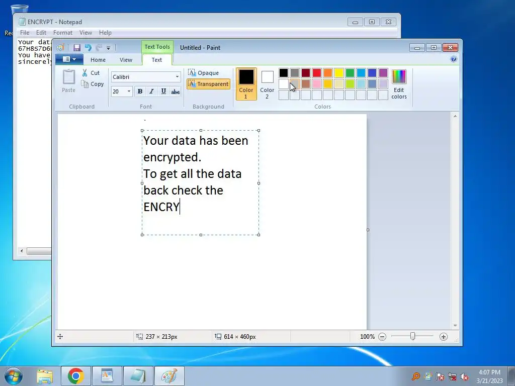Click the Save icon in Paint's quick access toolbar

tap(77, 48)
